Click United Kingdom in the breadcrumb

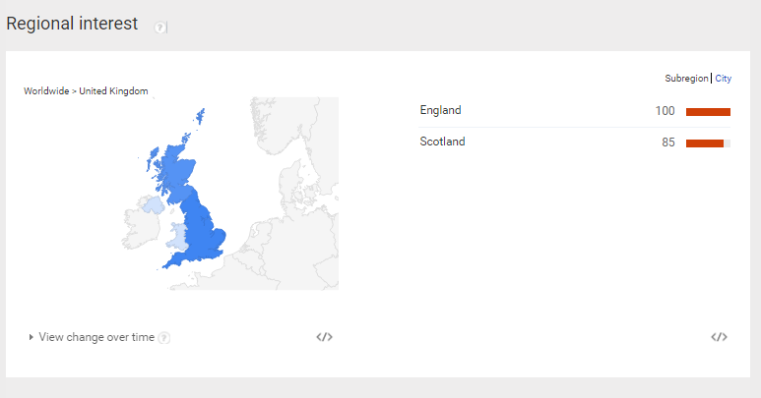[x=113, y=91]
